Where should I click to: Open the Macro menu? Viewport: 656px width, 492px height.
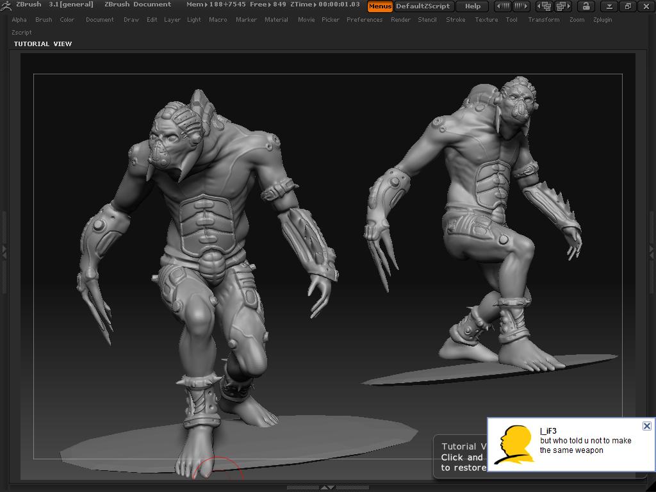pos(218,20)
